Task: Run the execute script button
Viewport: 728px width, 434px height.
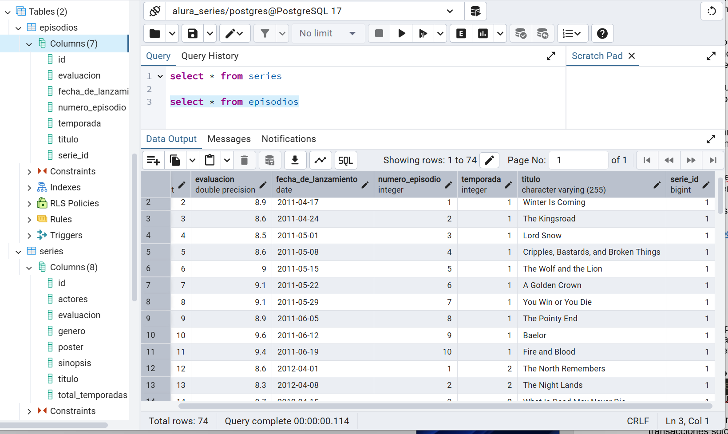Action: pyautogui.click(x=423, y=33)
